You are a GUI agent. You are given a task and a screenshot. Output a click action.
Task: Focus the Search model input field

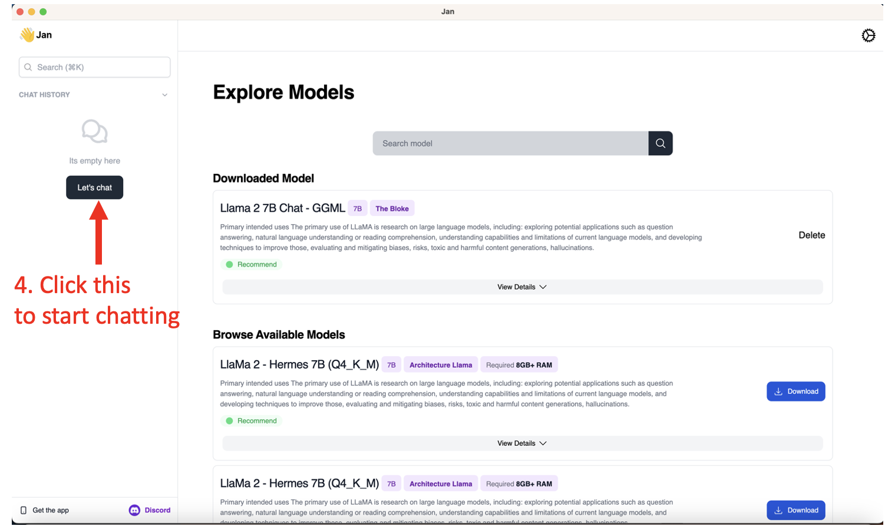click(510, 143)
